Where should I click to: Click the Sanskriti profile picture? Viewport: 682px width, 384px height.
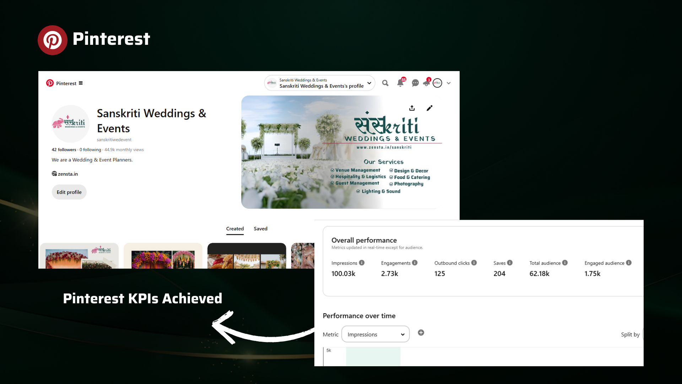(x=71, y=123)
